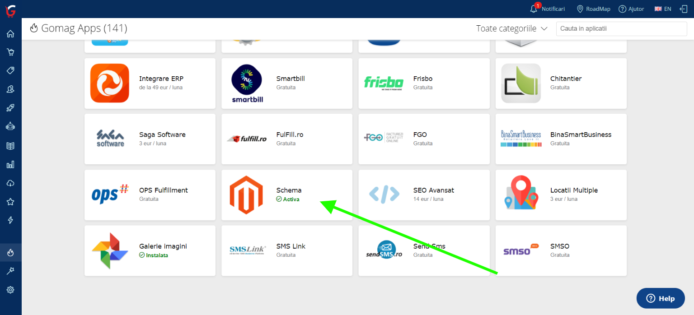Select the FGO facturezi online logo
The width and height of the screenshot is (694, 315).
pyautogui.click(x=384, y=137)
